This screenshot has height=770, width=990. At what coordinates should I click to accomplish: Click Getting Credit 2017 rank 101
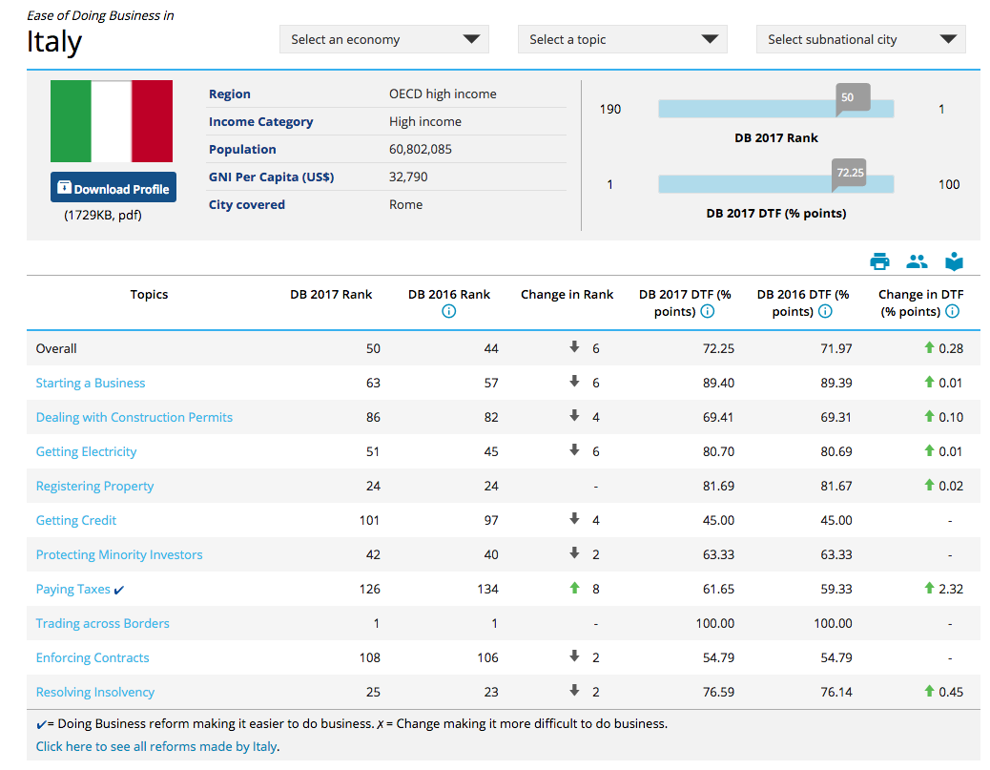[369, 521]
